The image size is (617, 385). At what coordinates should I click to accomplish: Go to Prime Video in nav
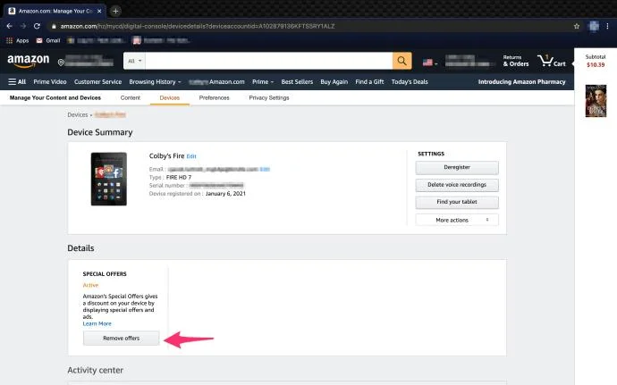point(50,82)
